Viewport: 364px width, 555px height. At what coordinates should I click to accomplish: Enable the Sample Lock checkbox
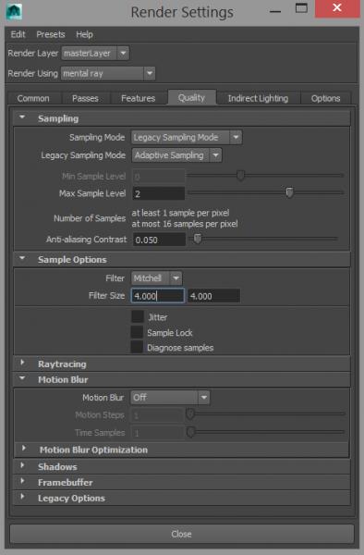pyautogui.click(x=137, y=332)
